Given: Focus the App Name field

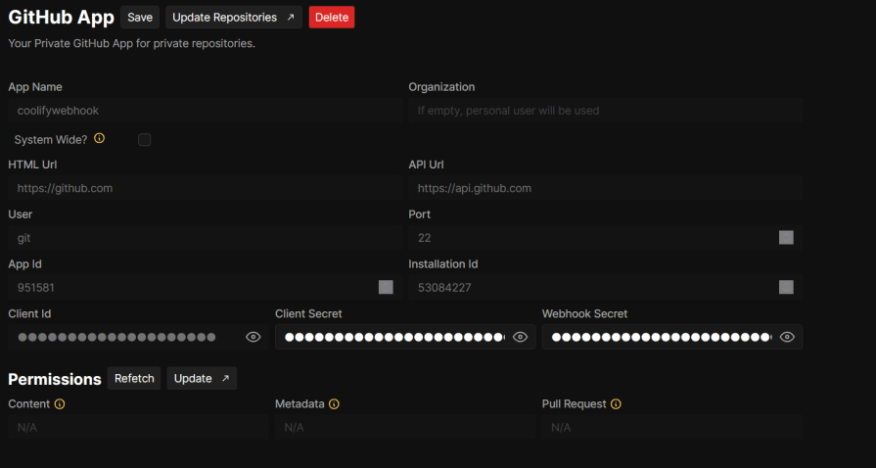Looking at the screenshot, I should click(205, 111).
